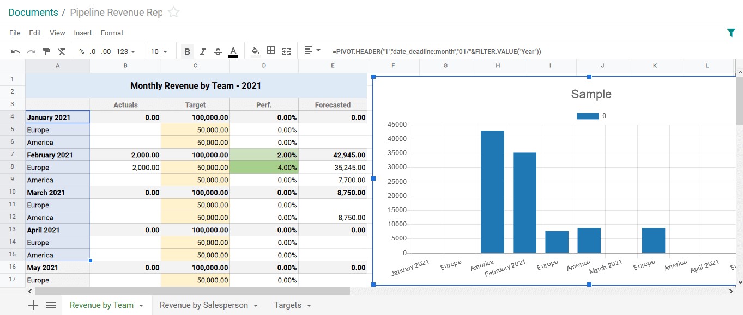
Task: Select column C header
Action: coord(195,66)
